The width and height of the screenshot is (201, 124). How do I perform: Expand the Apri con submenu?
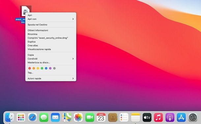point(51,19)
